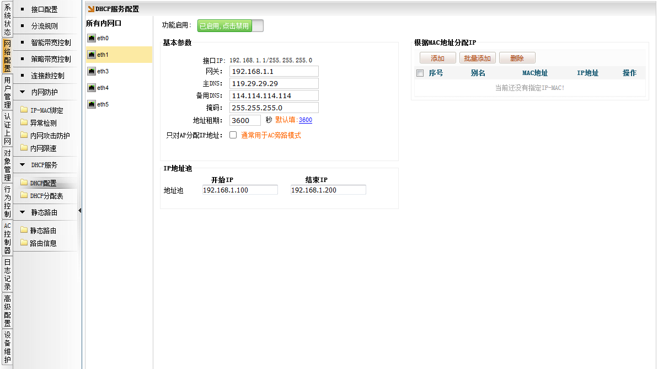The height and width of the screenshot is (369, 658).
Task: Switch to 行为控制 vertical tab
Action: pos(7,202)
